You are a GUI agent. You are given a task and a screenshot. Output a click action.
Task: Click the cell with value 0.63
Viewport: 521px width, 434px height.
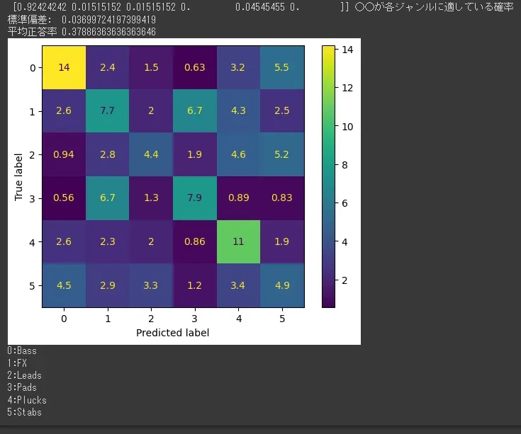point(194,68)
